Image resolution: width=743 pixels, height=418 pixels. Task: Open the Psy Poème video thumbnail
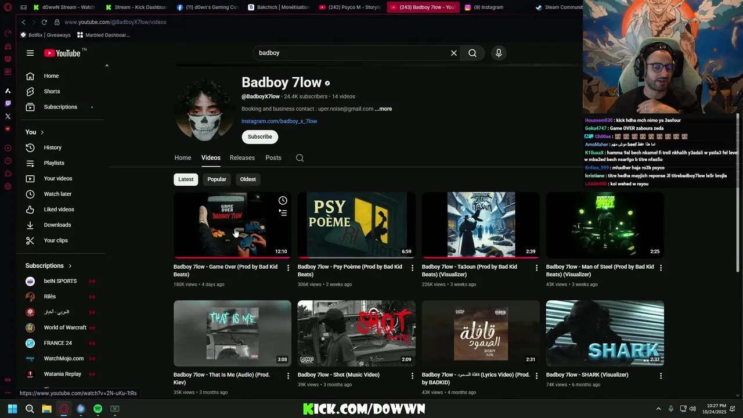(356, 225)
